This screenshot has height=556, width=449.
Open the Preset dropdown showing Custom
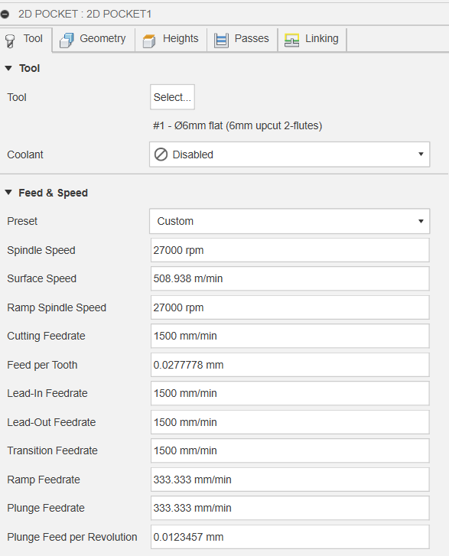(x=289, y=221)
